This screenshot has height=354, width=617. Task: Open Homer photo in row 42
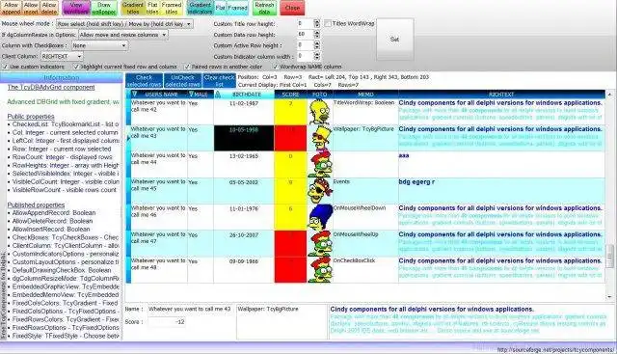click(x=319, y=112)
